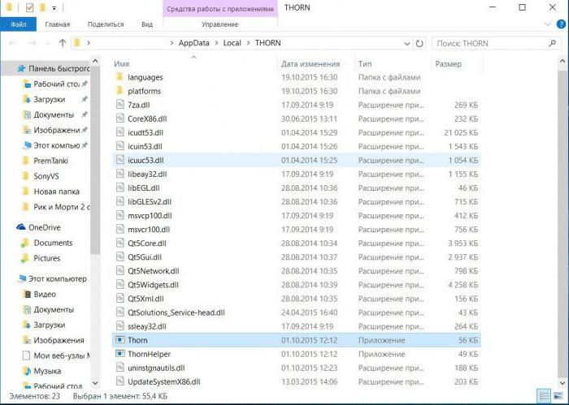This screenshot has height=405, width=569.
Task: Open the Quick Access Toolbar customize dropdown
Action: click(54, 8)
